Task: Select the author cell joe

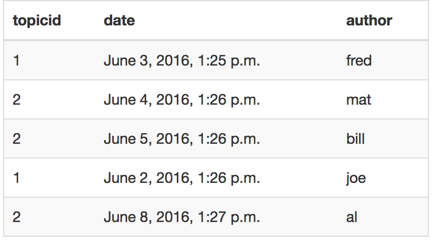Action: point(356,178)
